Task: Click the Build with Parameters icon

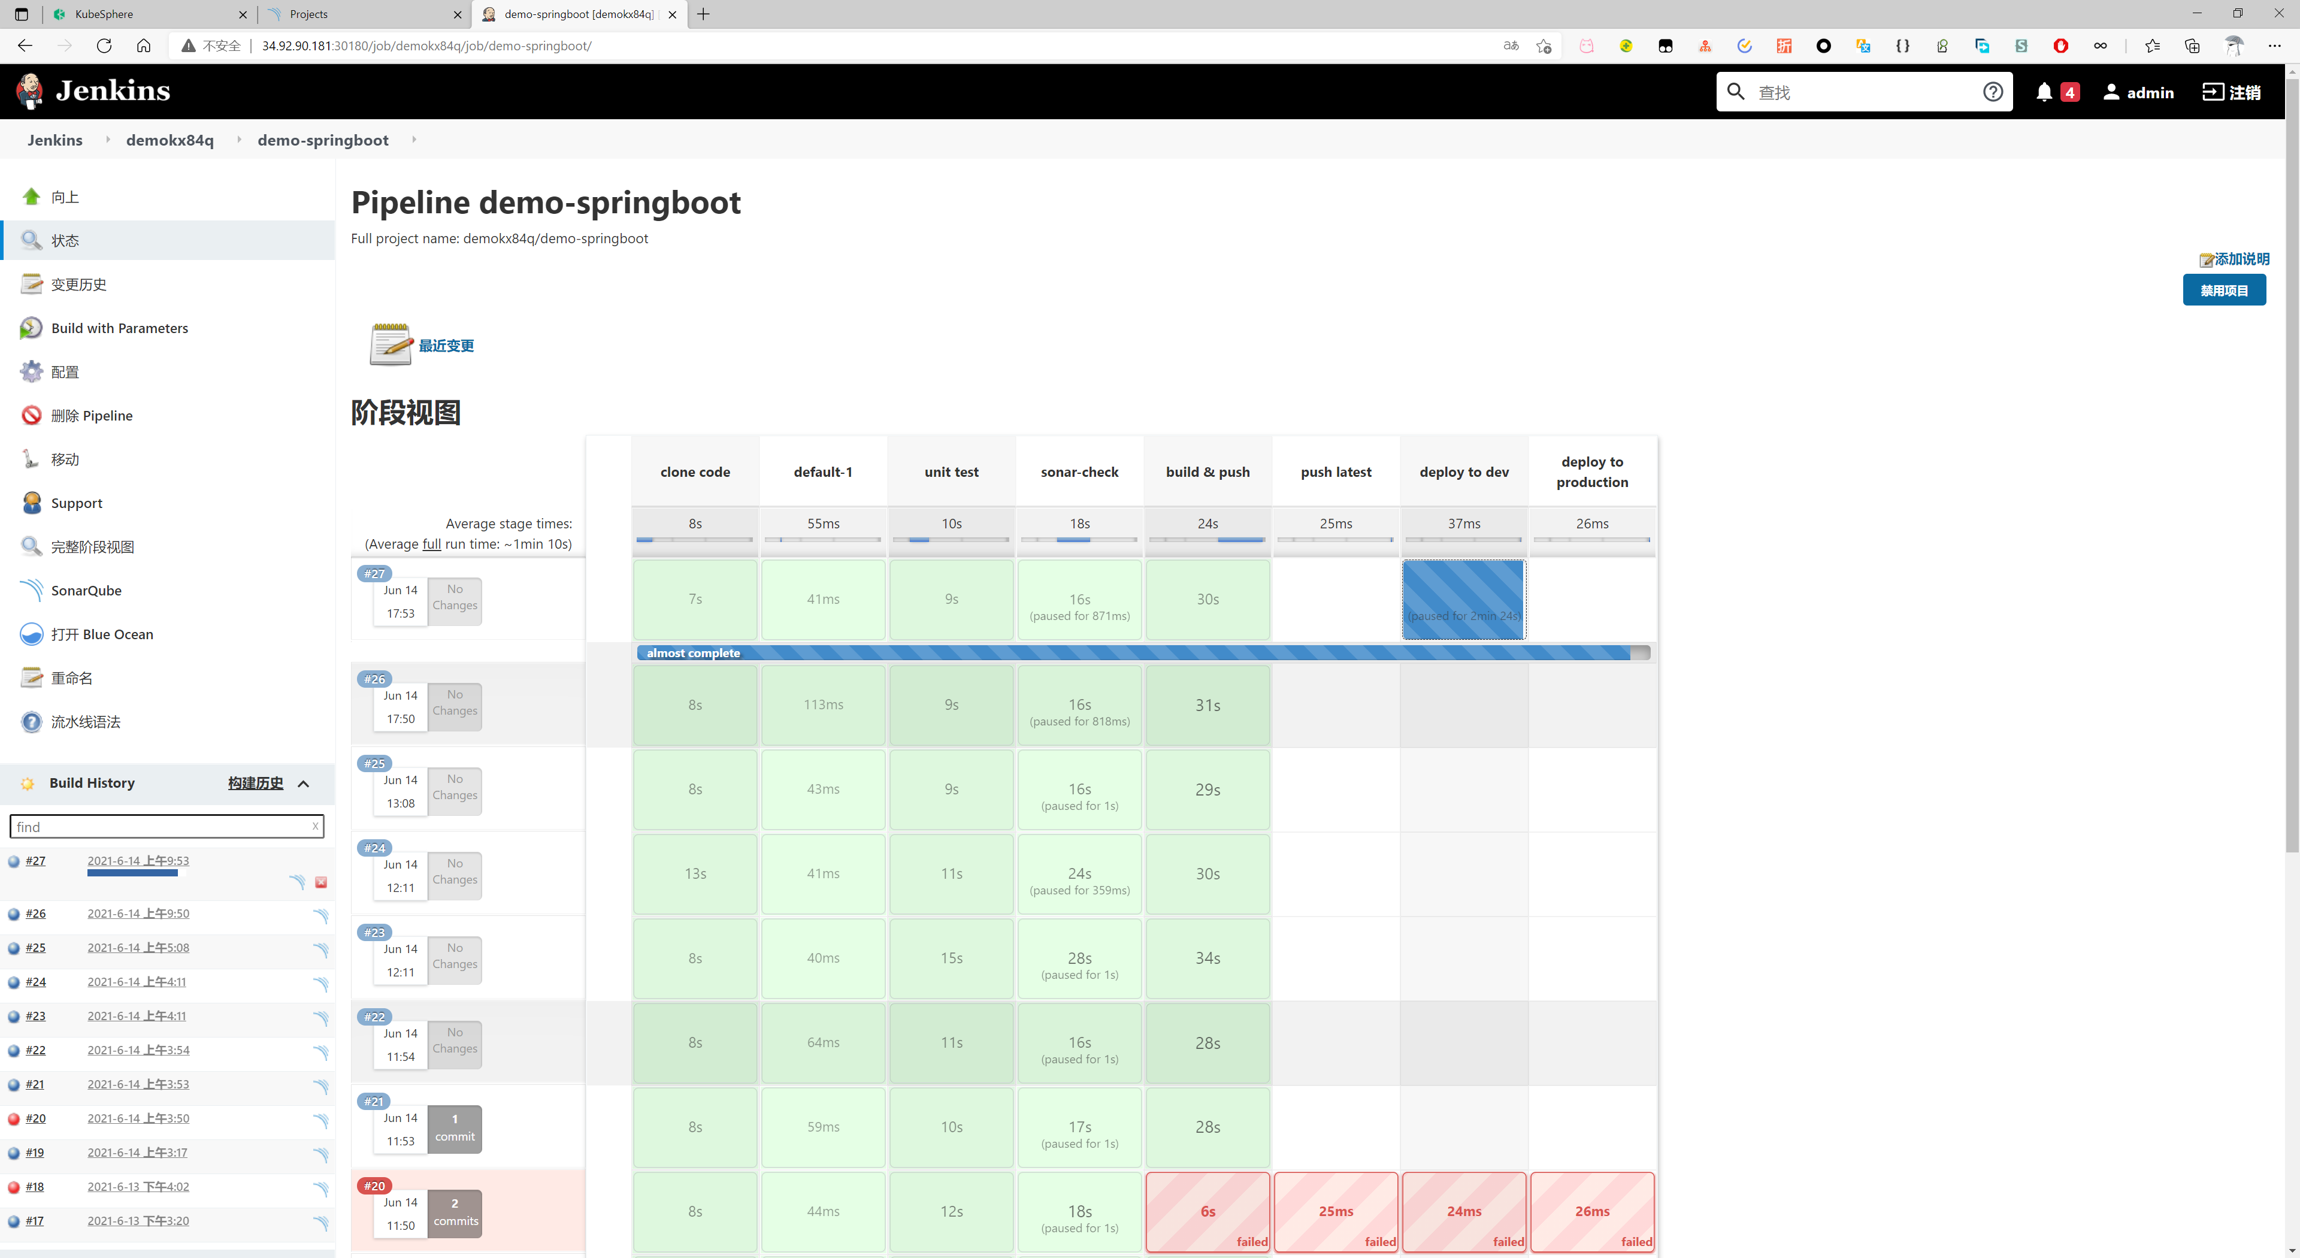Action: coord(31,328)
